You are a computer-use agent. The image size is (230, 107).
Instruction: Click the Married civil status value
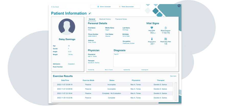[x=108, y=36]
